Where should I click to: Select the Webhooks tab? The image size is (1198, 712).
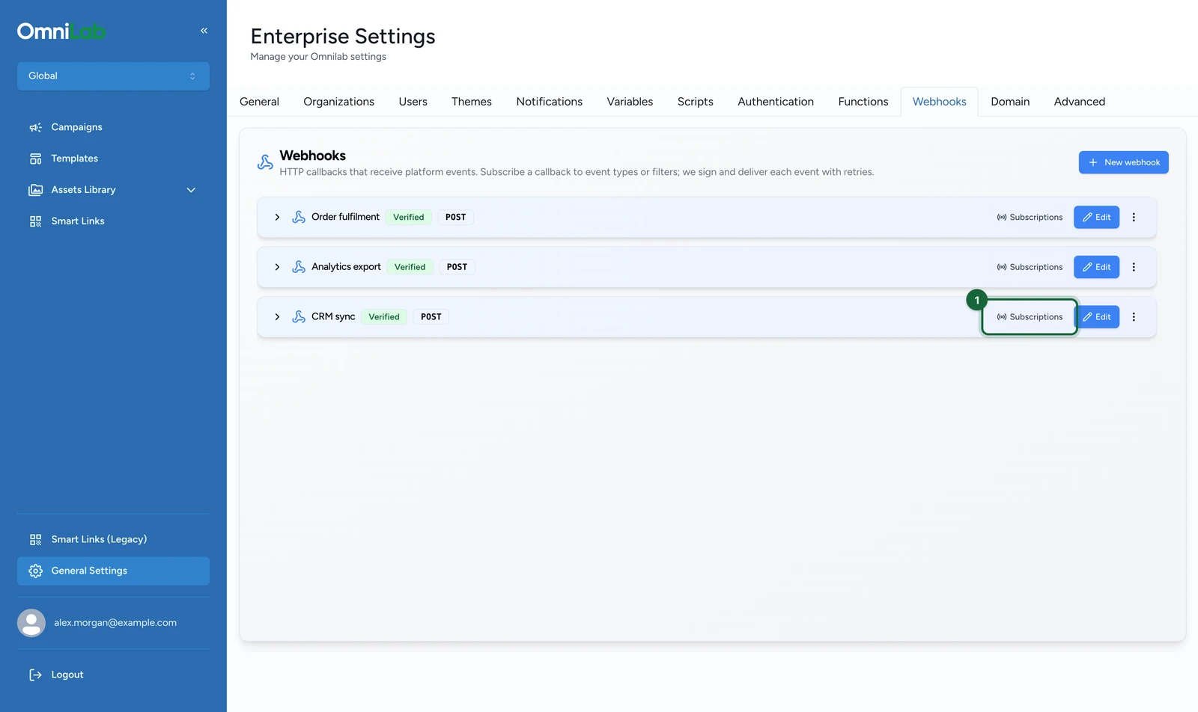coord(939,102)
